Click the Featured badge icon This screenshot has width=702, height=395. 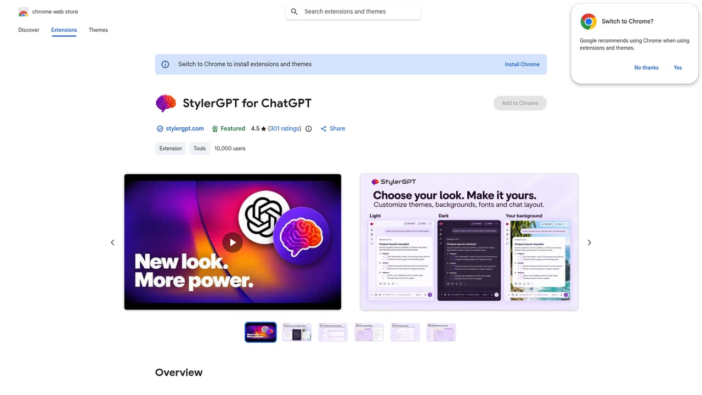click(x=215, y=129)
